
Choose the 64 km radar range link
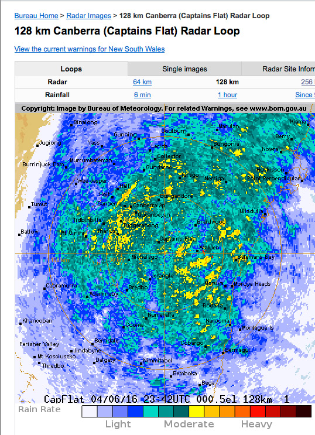pos(142,82)
